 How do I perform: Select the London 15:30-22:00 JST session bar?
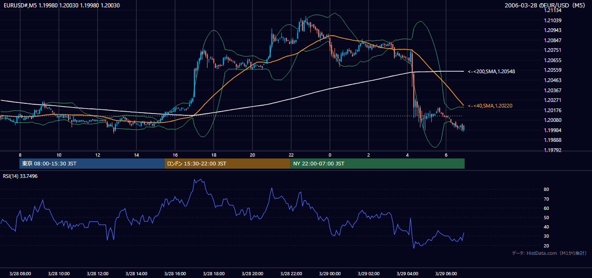[227, 164]
